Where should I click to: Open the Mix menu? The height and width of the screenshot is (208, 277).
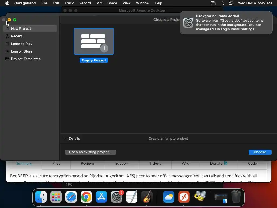pos(99,3)
